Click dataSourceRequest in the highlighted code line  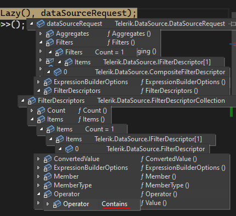coord(84,13)
